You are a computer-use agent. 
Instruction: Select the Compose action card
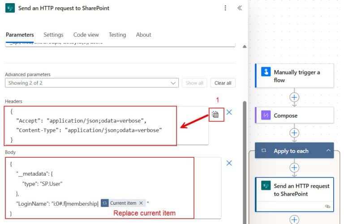pyautogui.click(x=294, y=115)
